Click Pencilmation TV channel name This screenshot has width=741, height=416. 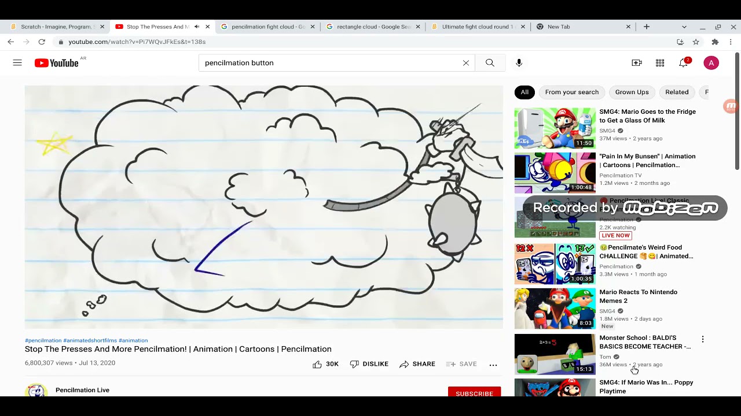[621, 176]
